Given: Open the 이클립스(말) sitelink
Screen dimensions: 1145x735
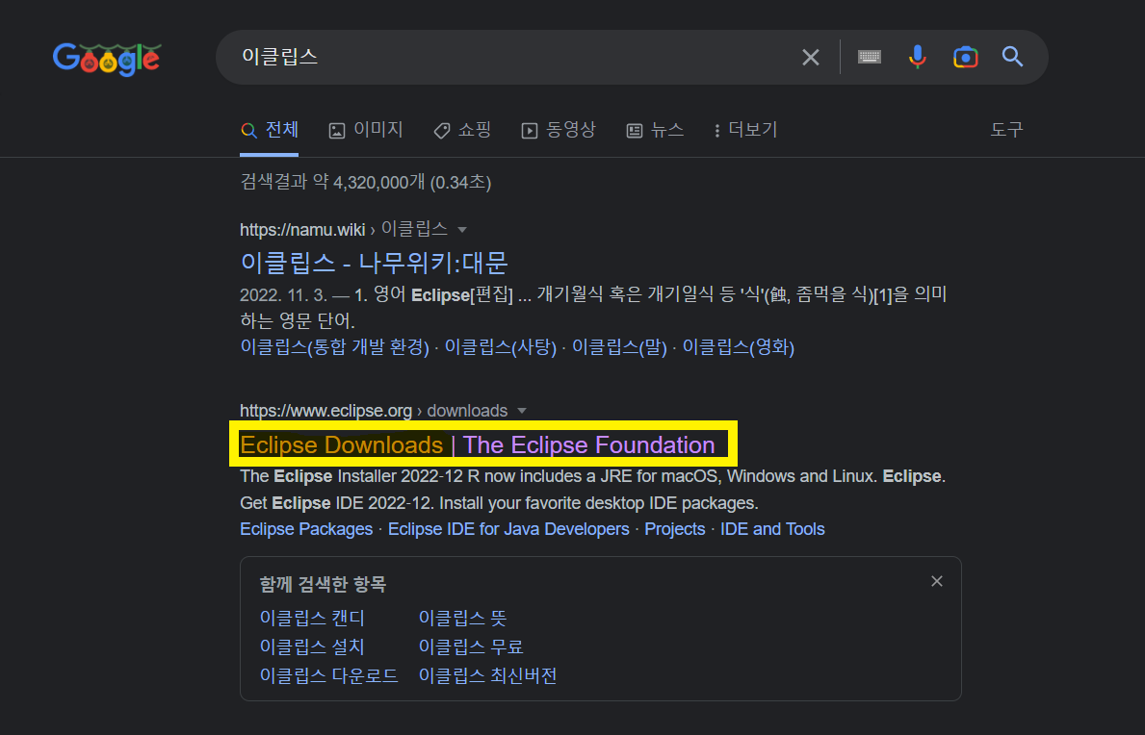Looking at the screenshot, I should 619,347.
